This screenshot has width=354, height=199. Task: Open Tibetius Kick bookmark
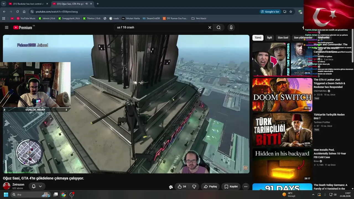pos(92,19)
